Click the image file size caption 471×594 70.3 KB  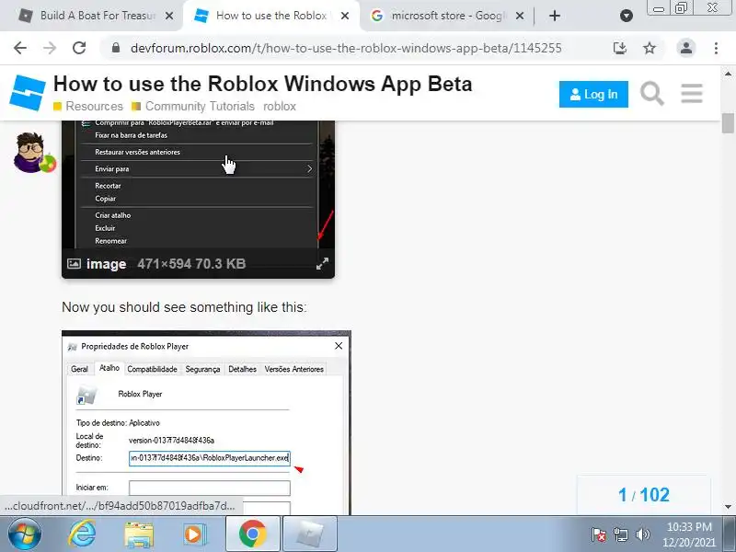click(191, 264)
